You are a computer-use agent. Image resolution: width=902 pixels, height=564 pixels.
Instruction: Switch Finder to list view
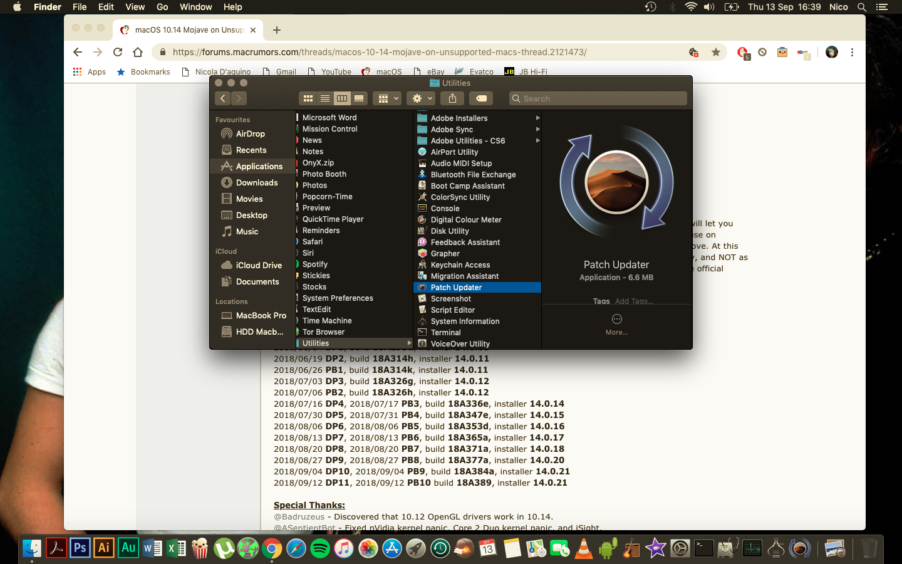point(325,98)
